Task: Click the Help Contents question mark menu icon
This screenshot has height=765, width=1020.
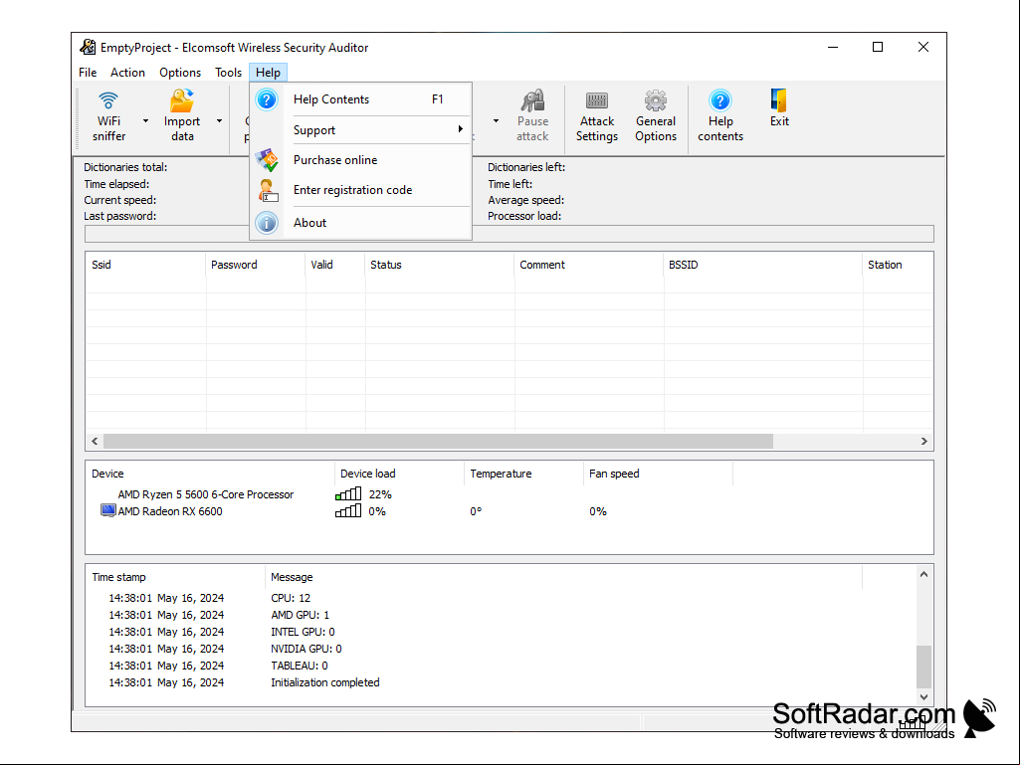Action: (x=267, y=99)
